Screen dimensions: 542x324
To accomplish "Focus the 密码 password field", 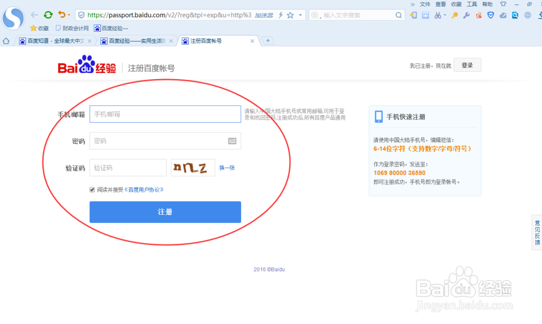I will pyautogui.click(x=165, y=141).
